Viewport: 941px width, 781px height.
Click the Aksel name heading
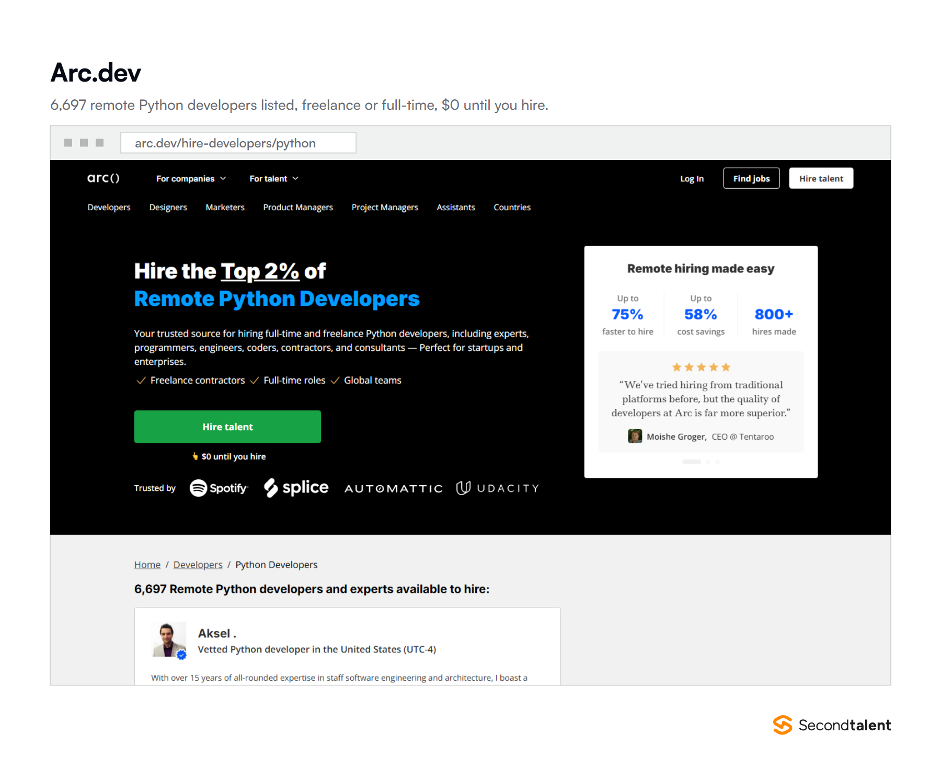click(x=217, y=634)
